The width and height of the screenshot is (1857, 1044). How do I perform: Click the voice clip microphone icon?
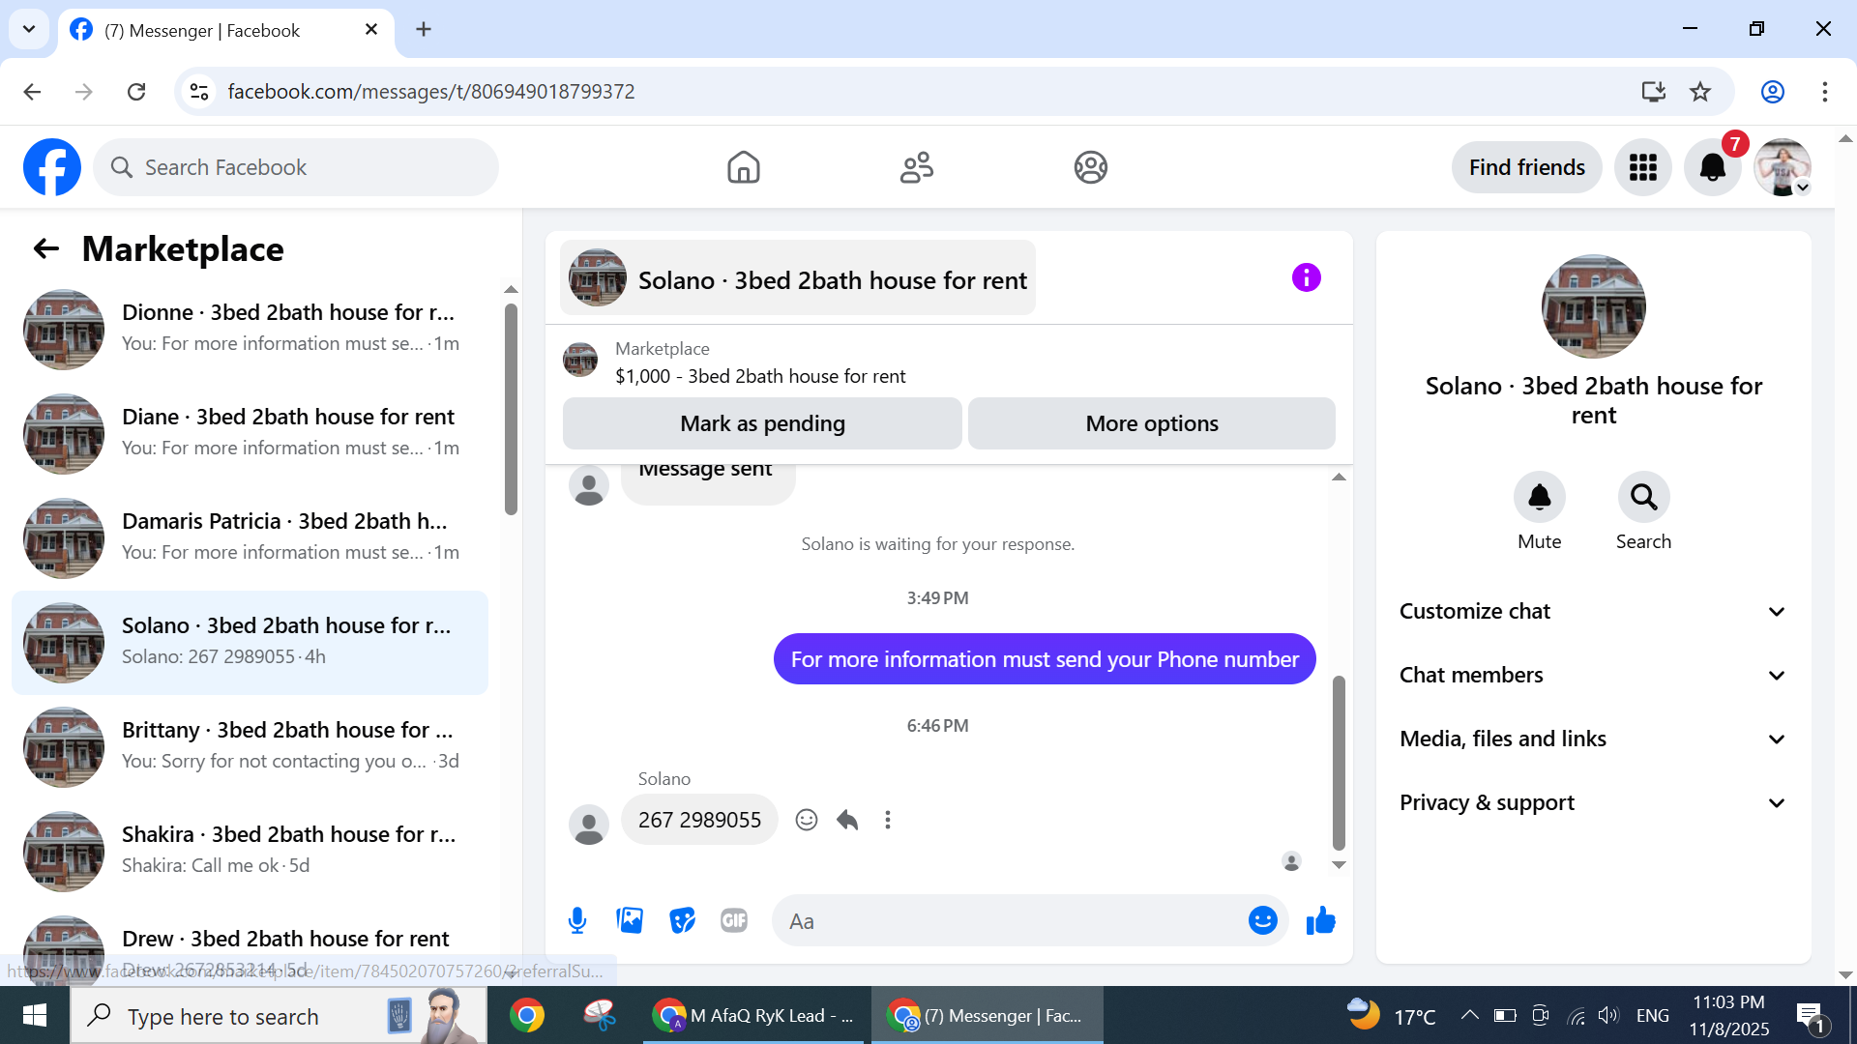(577, 920)
